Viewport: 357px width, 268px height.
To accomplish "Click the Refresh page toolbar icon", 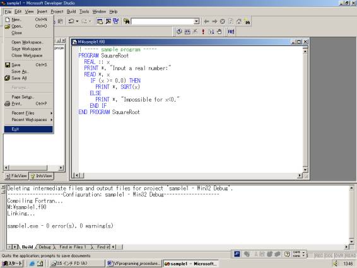I will (231, 21).
